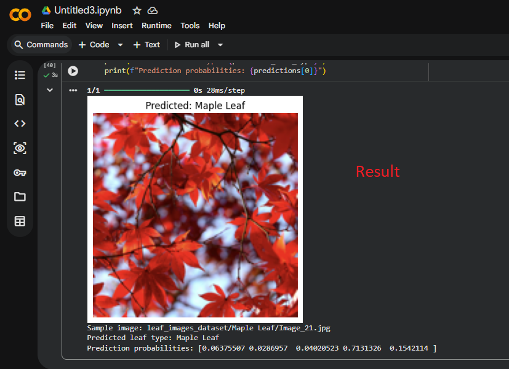Select the Gemini eye icon in sidebar
The height and width of the screenshot is (369, 509).
tap(20, 148)
